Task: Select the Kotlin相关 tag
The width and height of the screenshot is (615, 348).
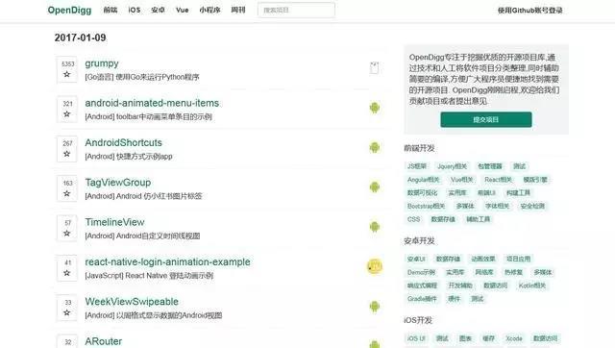Action: 532,286
